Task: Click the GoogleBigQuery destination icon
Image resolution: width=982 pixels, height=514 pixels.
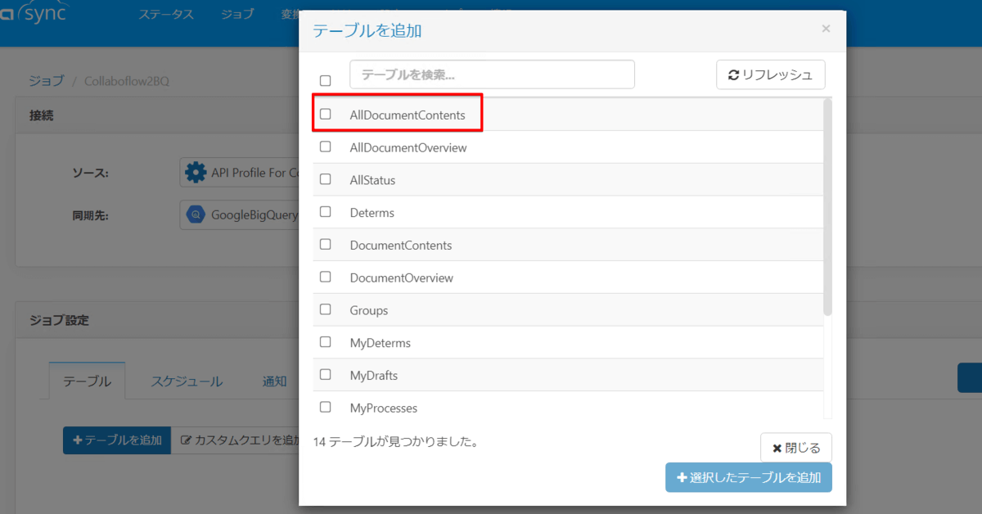Action: pyautogui.click(x=196, y=215)
